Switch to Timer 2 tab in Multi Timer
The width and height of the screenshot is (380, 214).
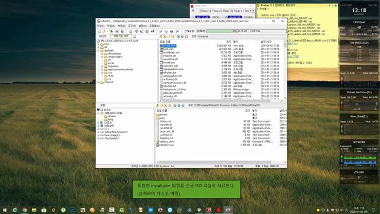click(x=216, y=11)
